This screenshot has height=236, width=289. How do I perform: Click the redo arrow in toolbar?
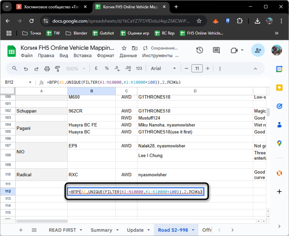36,69
